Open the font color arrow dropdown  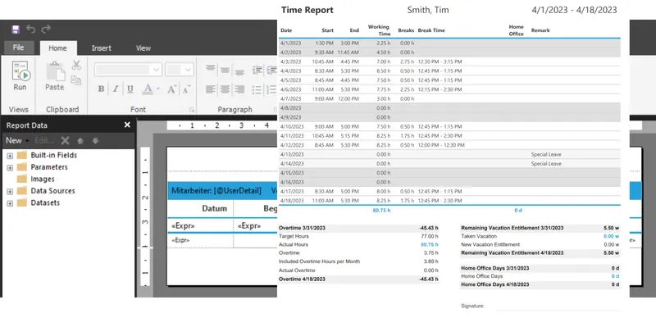point(158,89)
